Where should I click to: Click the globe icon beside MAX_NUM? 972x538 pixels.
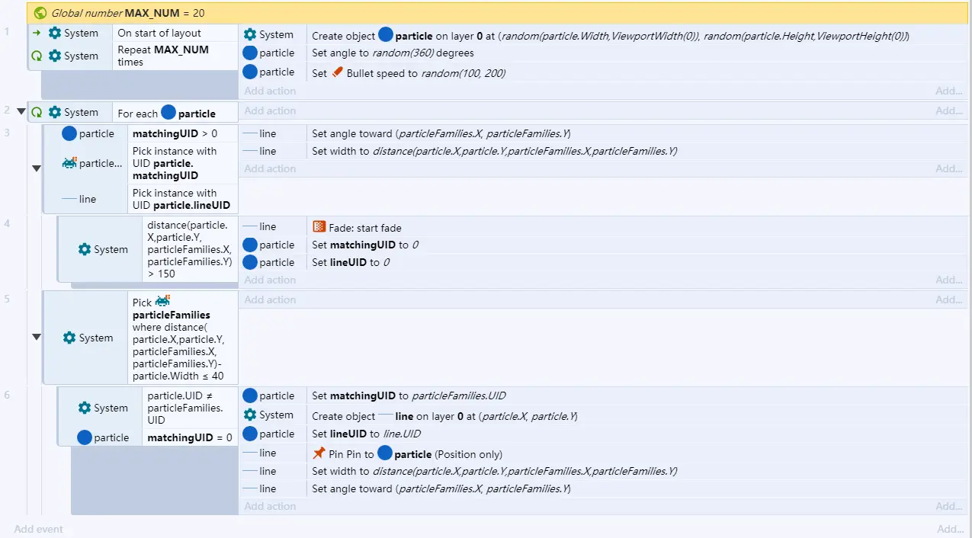pos(40,13)
